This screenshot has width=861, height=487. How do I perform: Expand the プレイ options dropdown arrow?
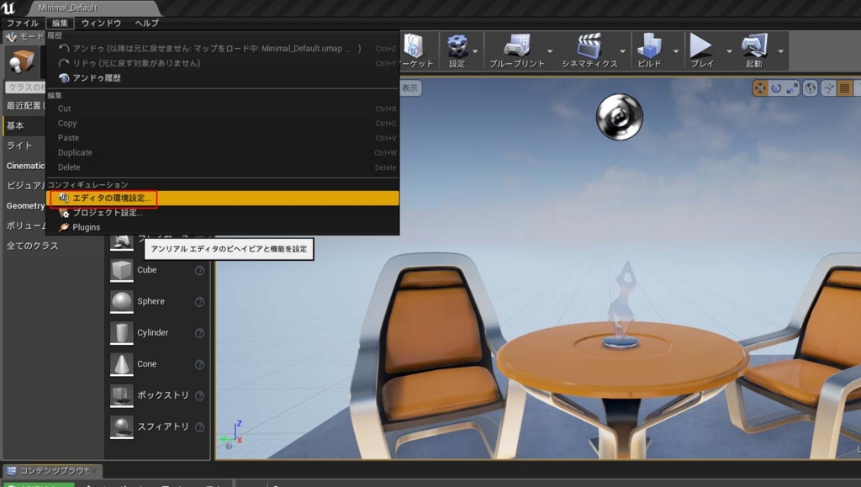729,51
